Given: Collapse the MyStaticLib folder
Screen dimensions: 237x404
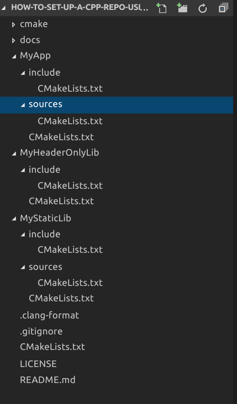Looking at the screenshot, I should pos(14,219).
